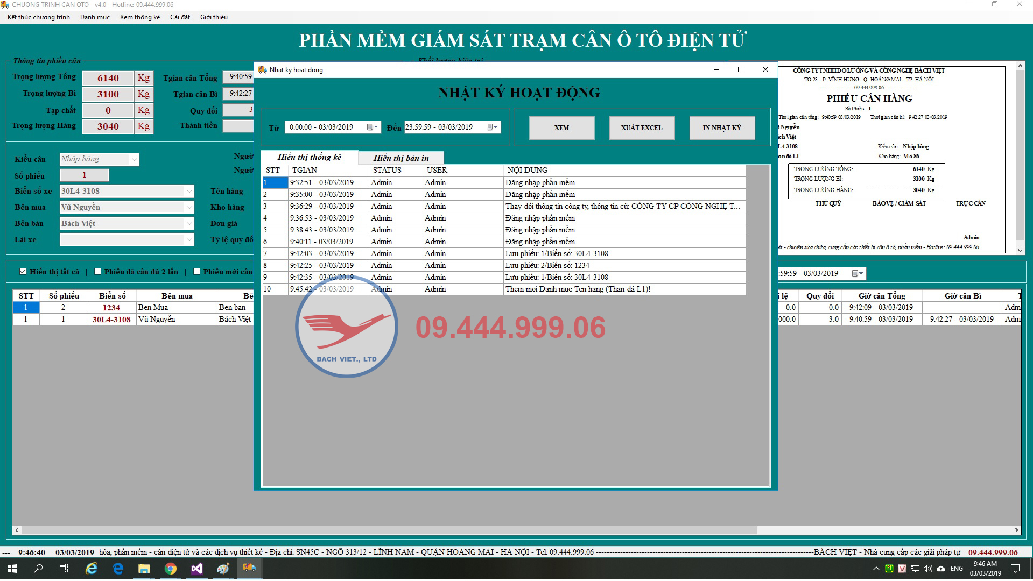Select the truck scale app taskbar icon

coord(249,568)
